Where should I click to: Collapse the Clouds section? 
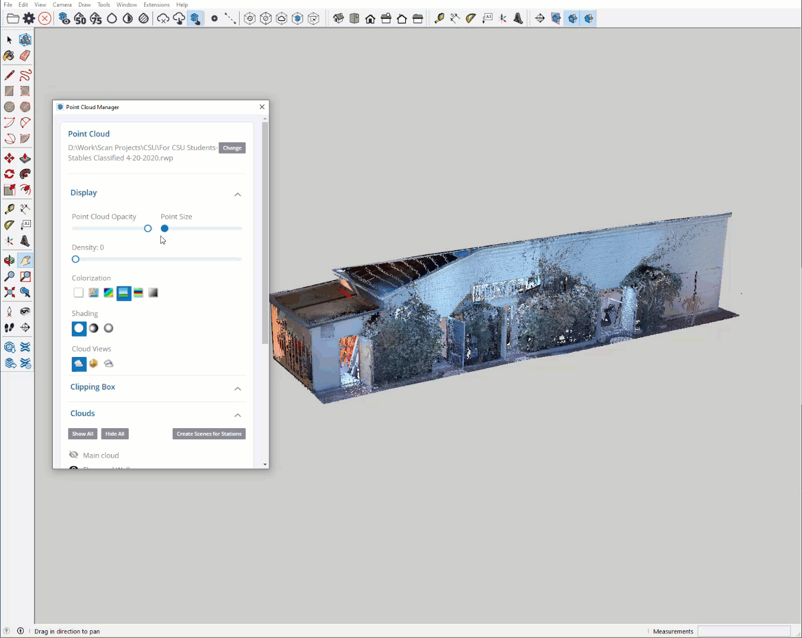click(x=237, y=415)
